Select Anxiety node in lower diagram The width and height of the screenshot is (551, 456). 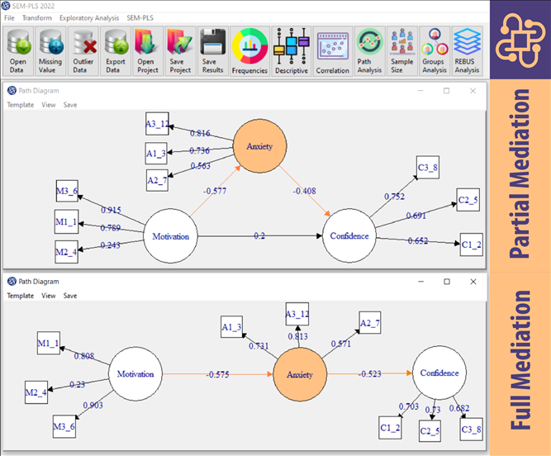300,374
